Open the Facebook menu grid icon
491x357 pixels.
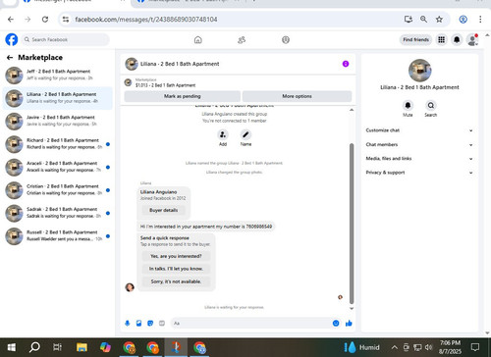point(441,39)
